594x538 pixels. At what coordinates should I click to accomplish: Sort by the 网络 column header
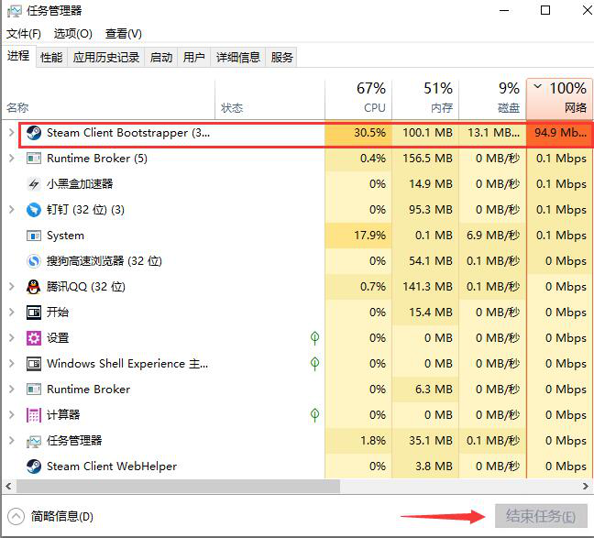pyautogui.click(x=559, y=98)
